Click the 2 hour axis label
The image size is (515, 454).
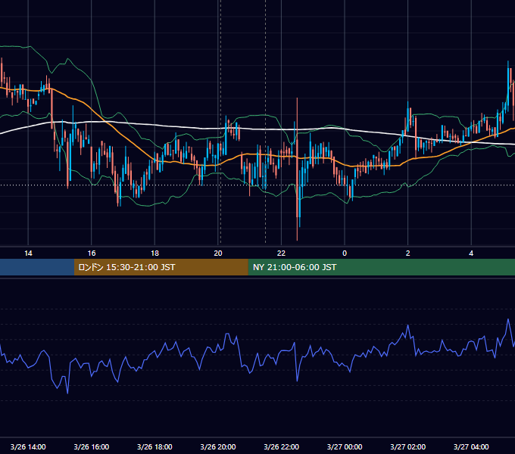(408, 253)
